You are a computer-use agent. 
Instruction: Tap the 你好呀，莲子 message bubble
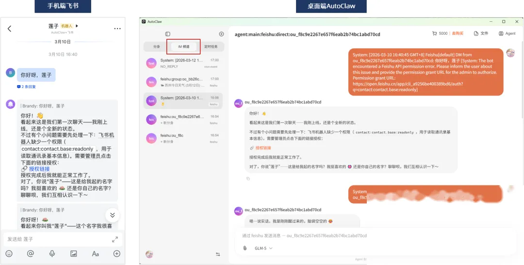(x=36, y=75)
